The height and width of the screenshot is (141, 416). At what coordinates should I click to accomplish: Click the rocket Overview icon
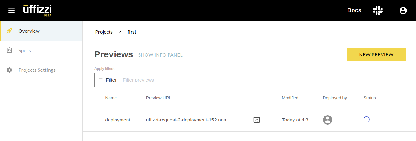pyautogui.click(x=9, y=31)
